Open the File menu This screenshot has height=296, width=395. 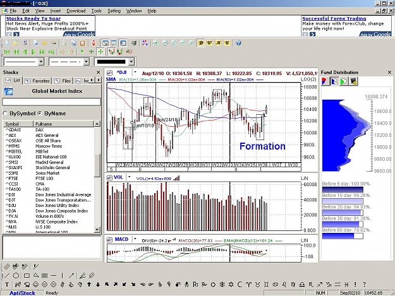[x=13, y=11]
